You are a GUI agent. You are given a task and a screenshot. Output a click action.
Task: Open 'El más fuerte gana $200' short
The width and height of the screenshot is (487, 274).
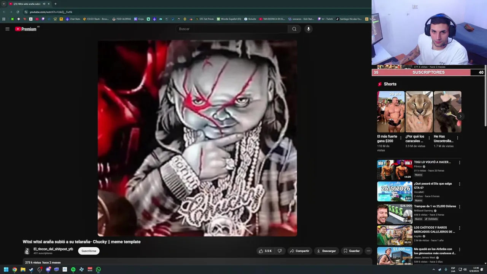391,112
